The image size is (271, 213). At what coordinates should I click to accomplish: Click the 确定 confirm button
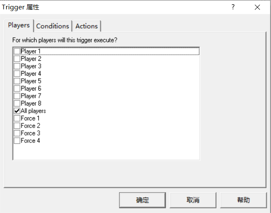pos(142,200)
